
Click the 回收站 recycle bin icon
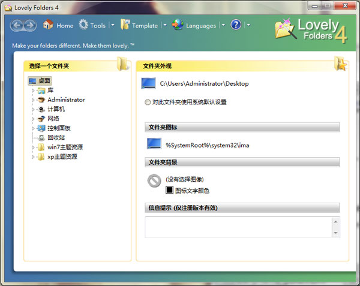(x=41, y=138)
